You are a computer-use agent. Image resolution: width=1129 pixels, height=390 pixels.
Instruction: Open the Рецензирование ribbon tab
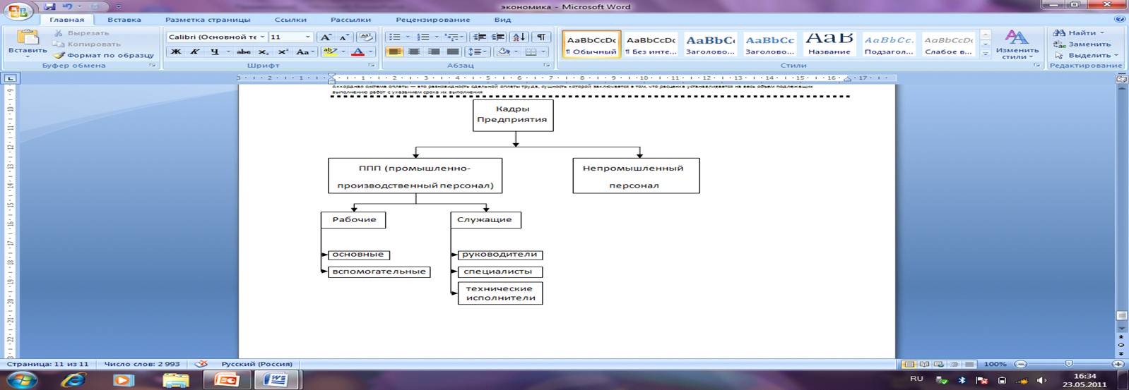432,20
